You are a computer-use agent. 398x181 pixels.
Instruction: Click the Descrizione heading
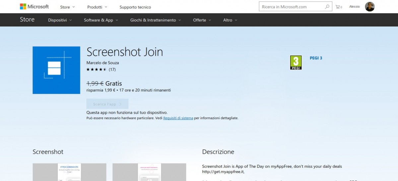(218, 152)
